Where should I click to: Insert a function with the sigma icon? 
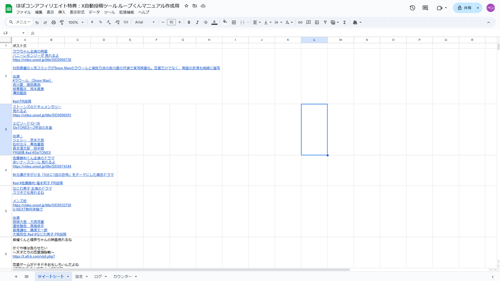(x=345, y=22)
